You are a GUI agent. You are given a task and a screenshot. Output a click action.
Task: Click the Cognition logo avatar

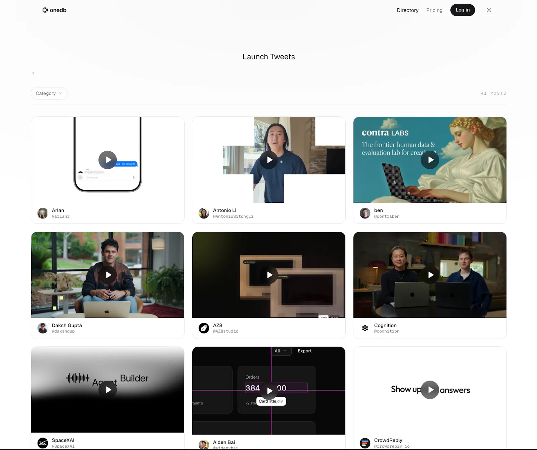click(x=365, y=328)
